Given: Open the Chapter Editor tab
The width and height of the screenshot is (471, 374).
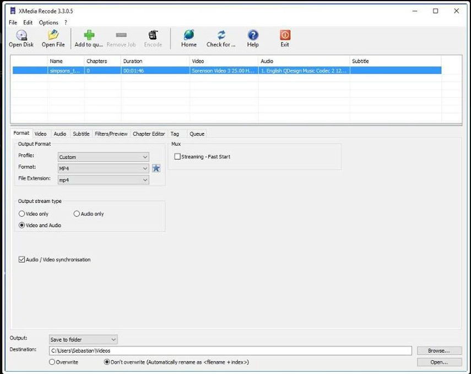Looking at the screenshot, I should (149, 134).
